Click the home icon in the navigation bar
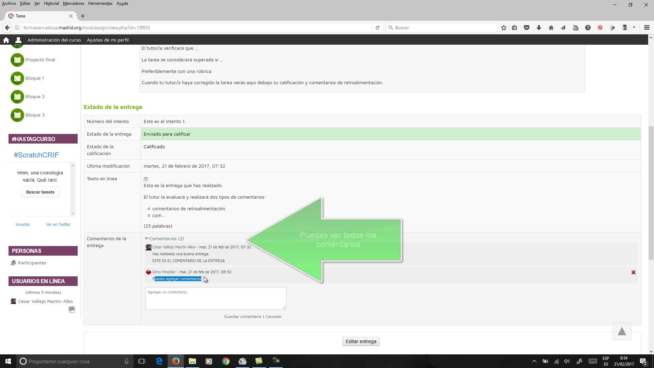 [x=6, y=40]
